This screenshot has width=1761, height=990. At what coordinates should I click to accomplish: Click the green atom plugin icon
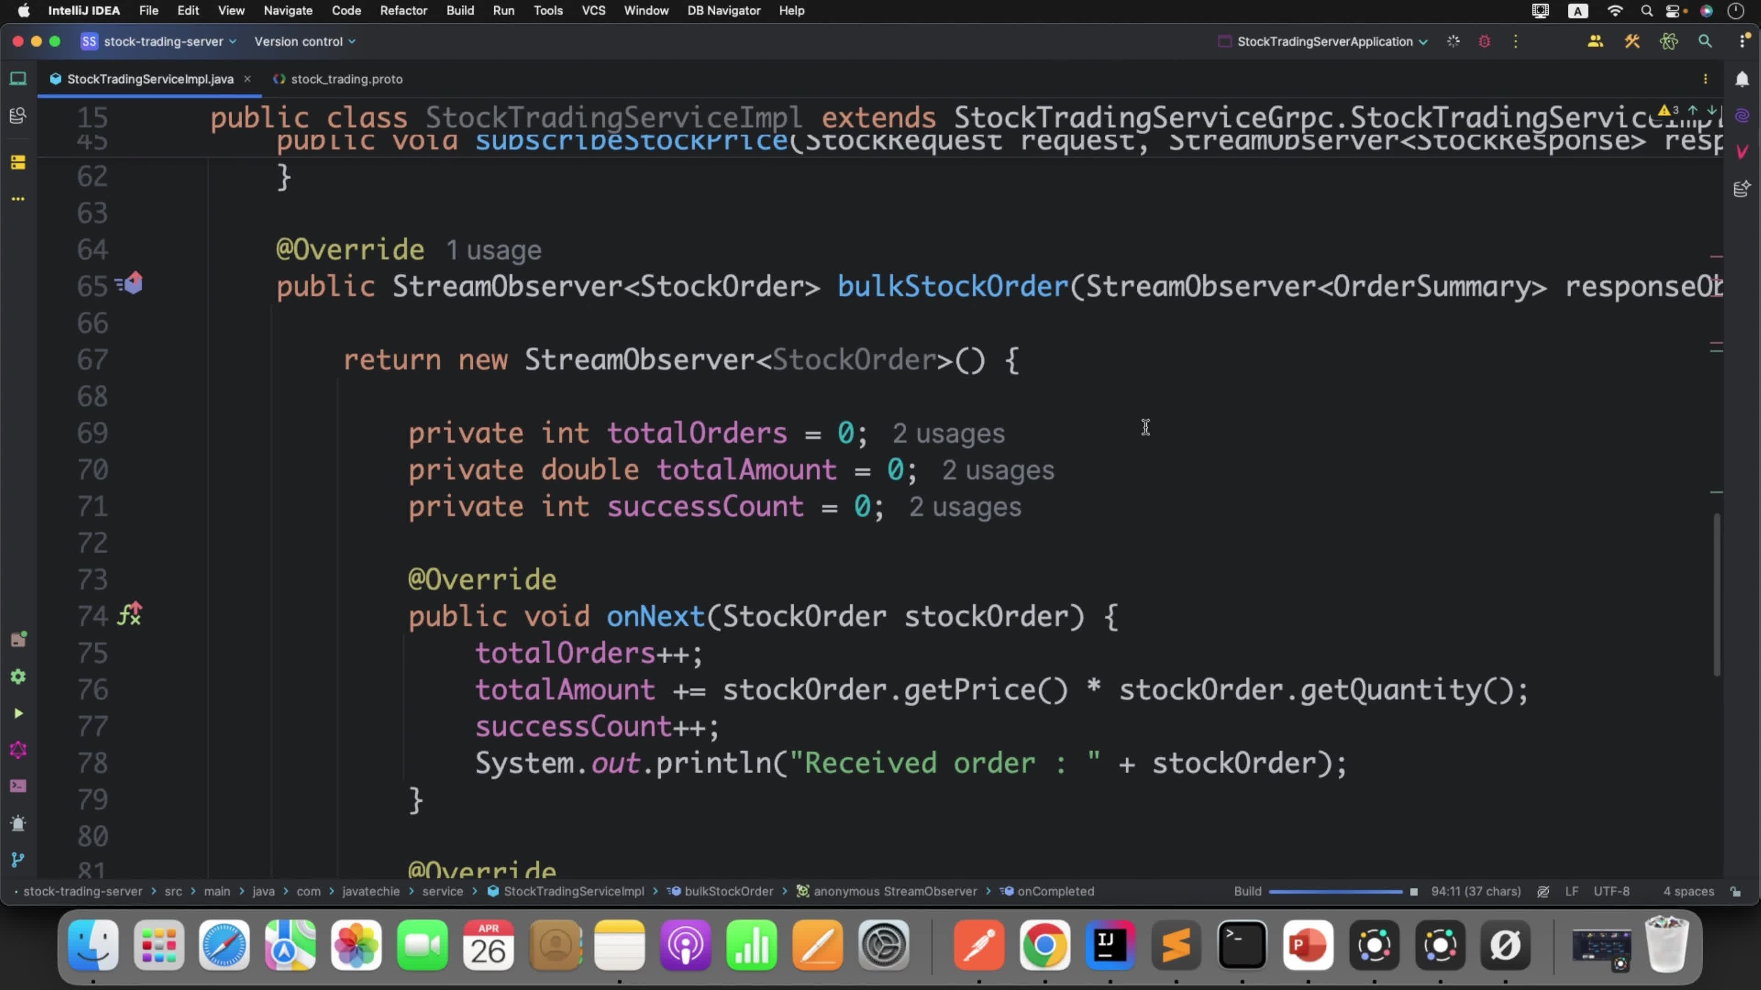coord(1669,42)
